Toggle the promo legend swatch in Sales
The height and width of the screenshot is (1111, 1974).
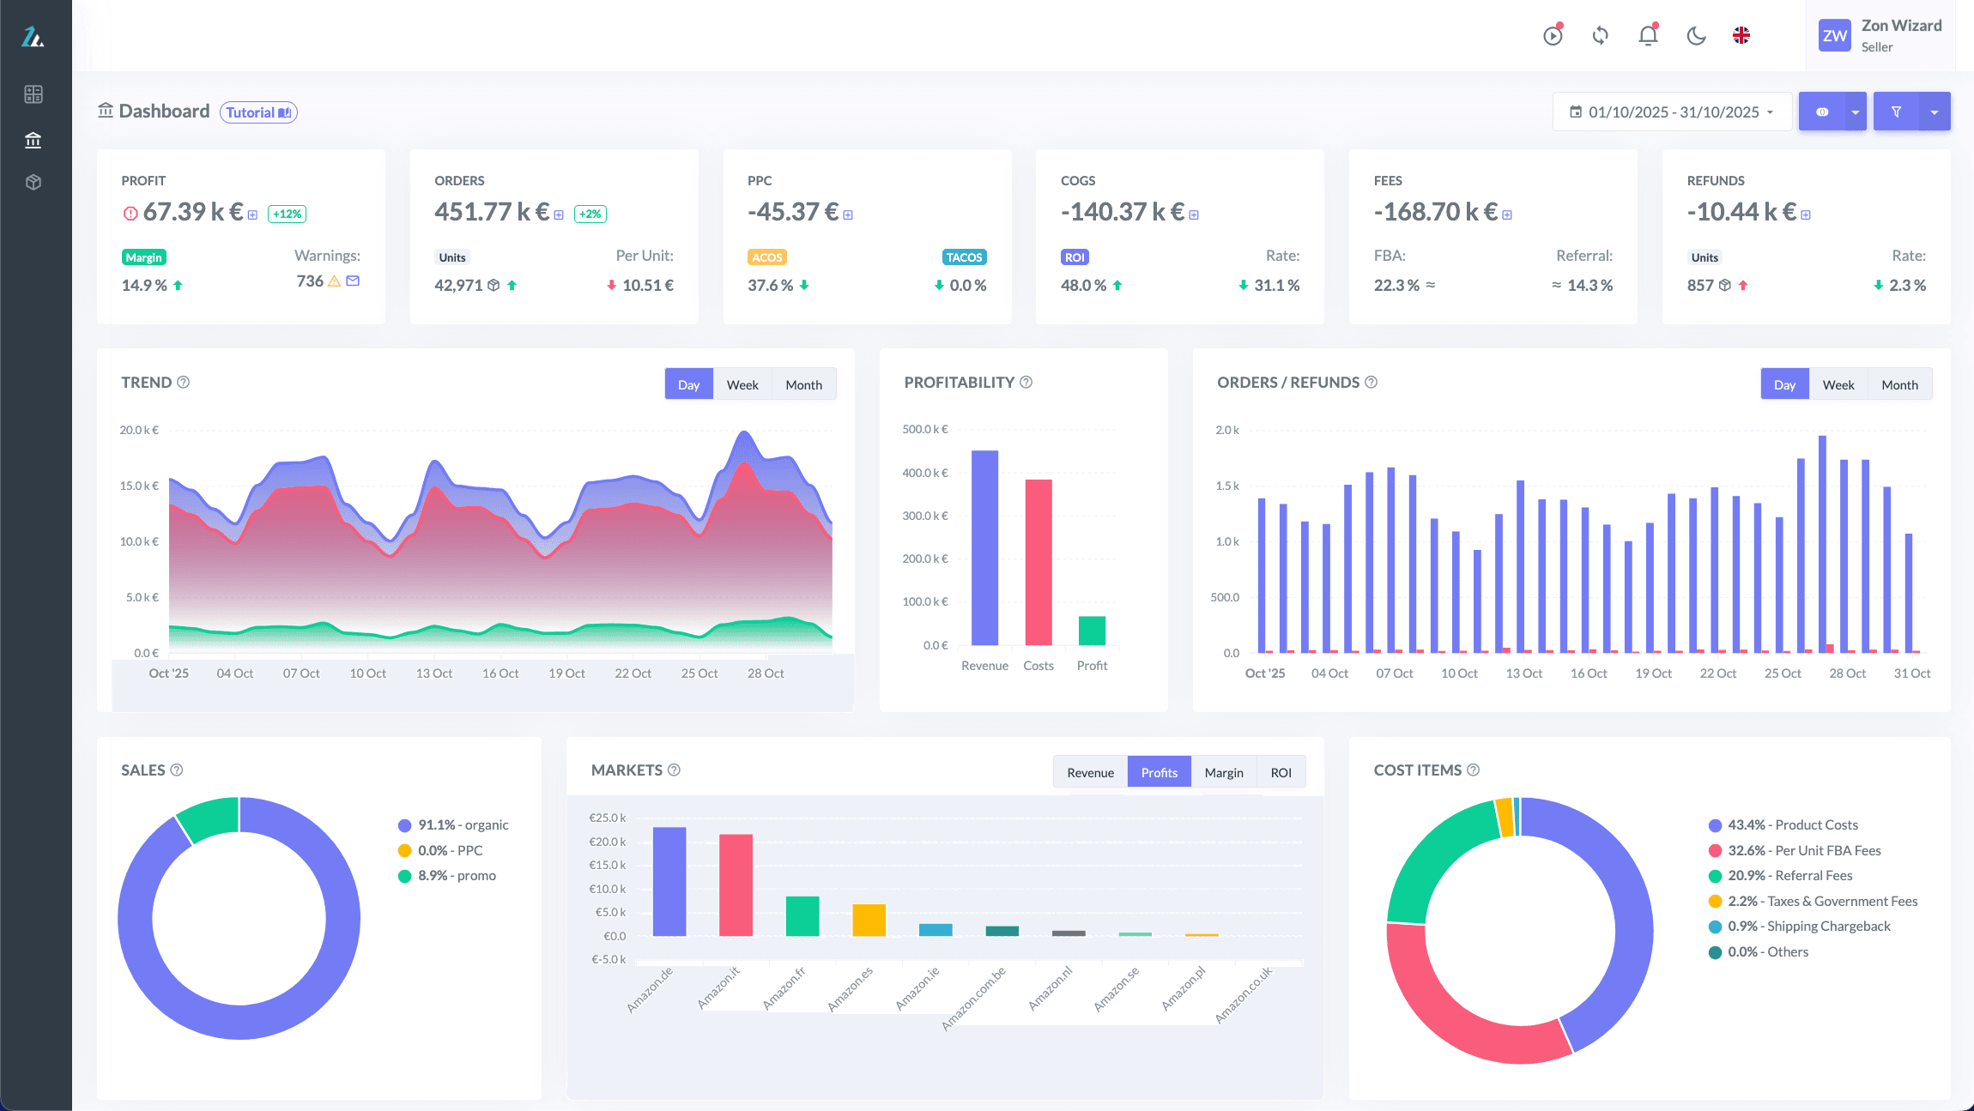tap(404, 876)
